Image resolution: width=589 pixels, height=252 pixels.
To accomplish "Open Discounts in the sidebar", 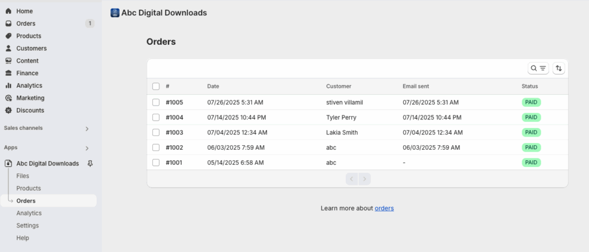I will point(30,110).
